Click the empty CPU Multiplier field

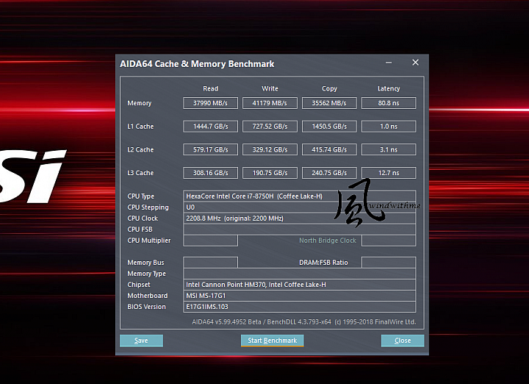(211, 241)
